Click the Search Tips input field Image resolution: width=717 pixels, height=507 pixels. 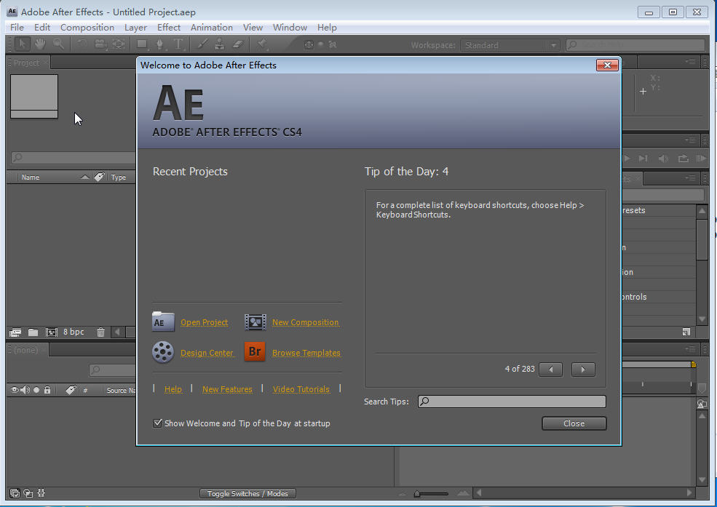point(512,402)
